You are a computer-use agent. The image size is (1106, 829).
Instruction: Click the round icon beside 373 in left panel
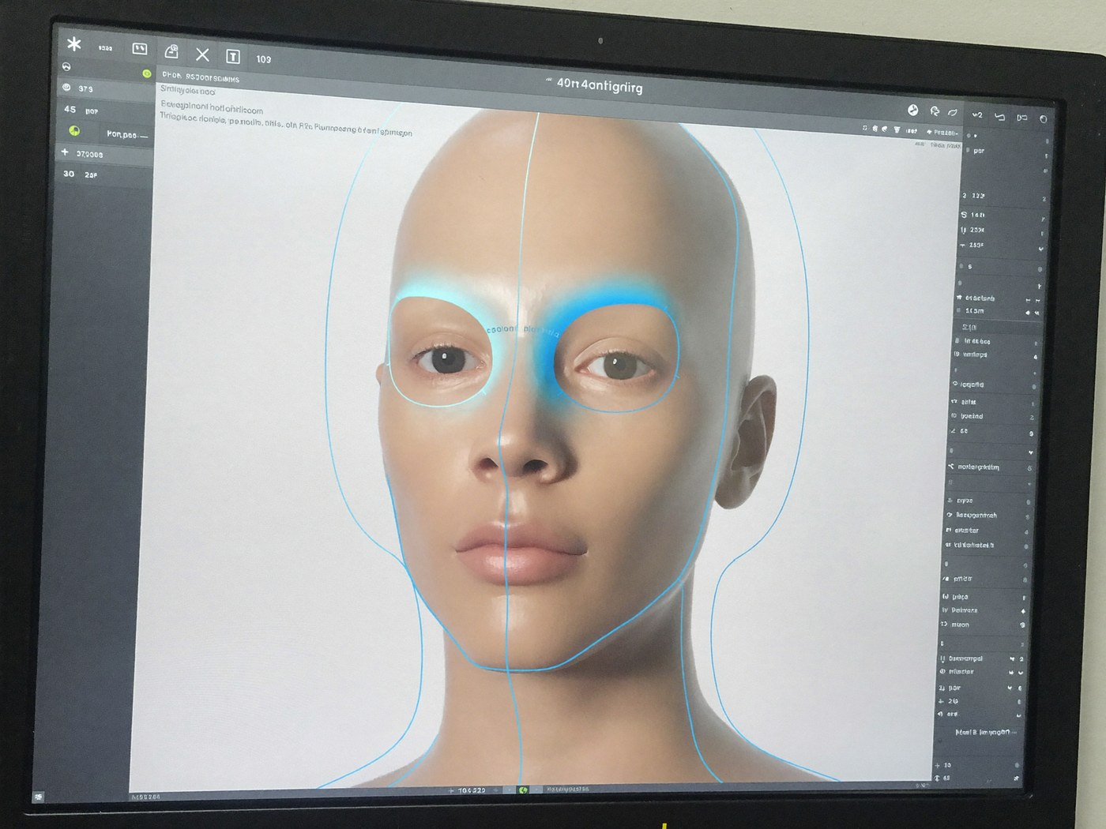tap(67, 88)
